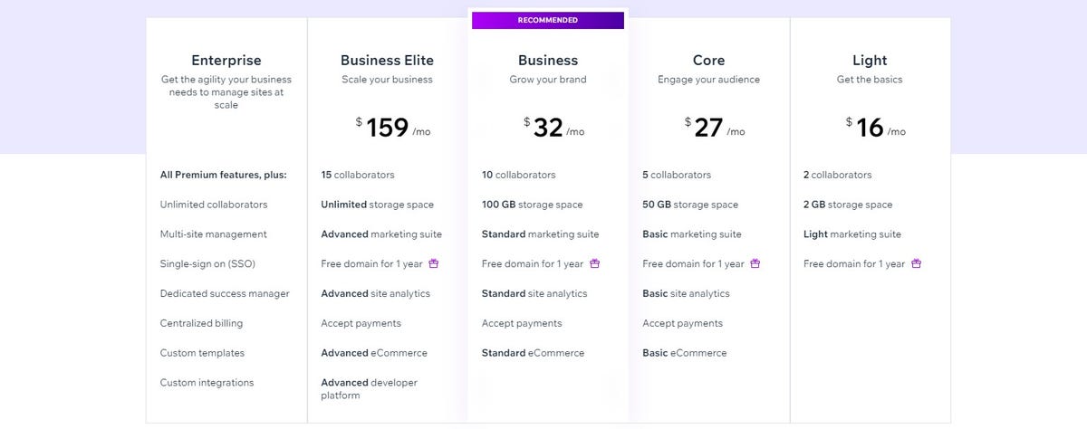
Task: Click Unlimited storage space feature
Action: tap(377, 205)
